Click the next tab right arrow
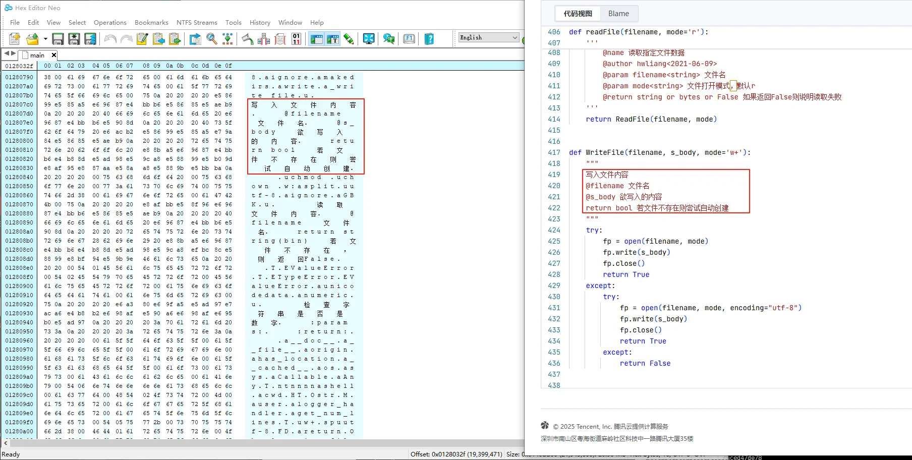912x460 pixels. tap(13, 53)
